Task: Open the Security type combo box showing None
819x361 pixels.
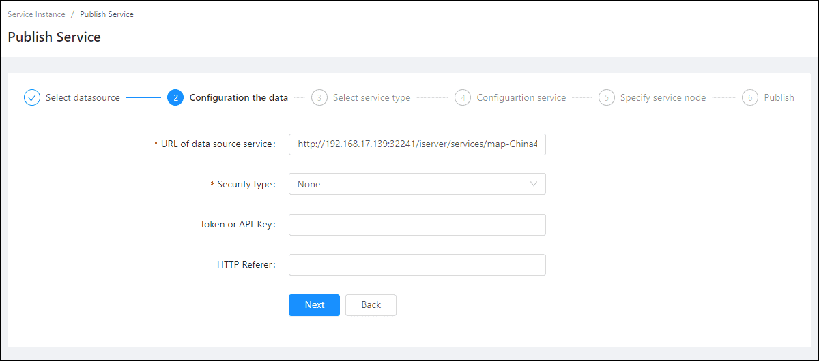Action: click(409, 184)
